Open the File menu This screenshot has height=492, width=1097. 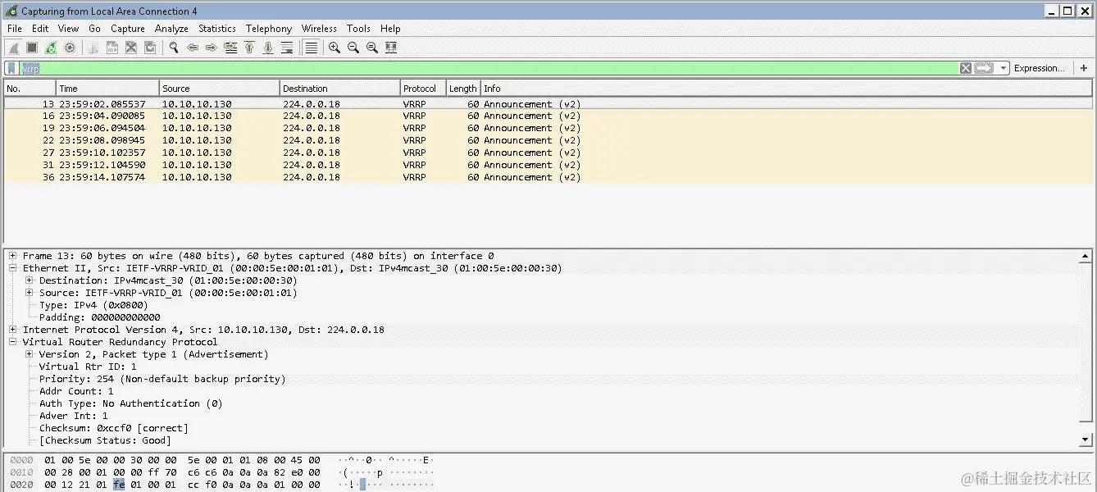tap(15, 29)
